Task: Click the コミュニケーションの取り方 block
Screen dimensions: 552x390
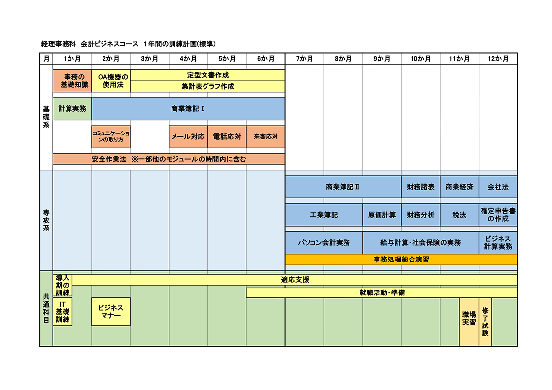Action: click(111, 136)
